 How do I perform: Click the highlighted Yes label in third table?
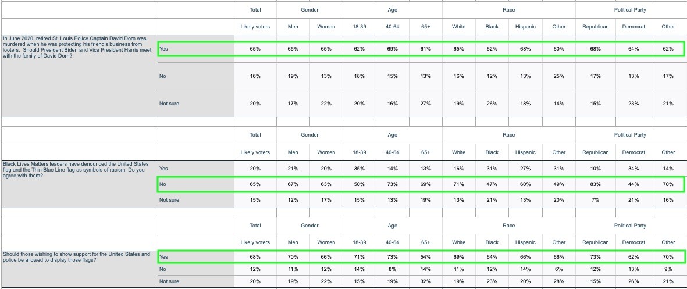(x=164, y=256)
